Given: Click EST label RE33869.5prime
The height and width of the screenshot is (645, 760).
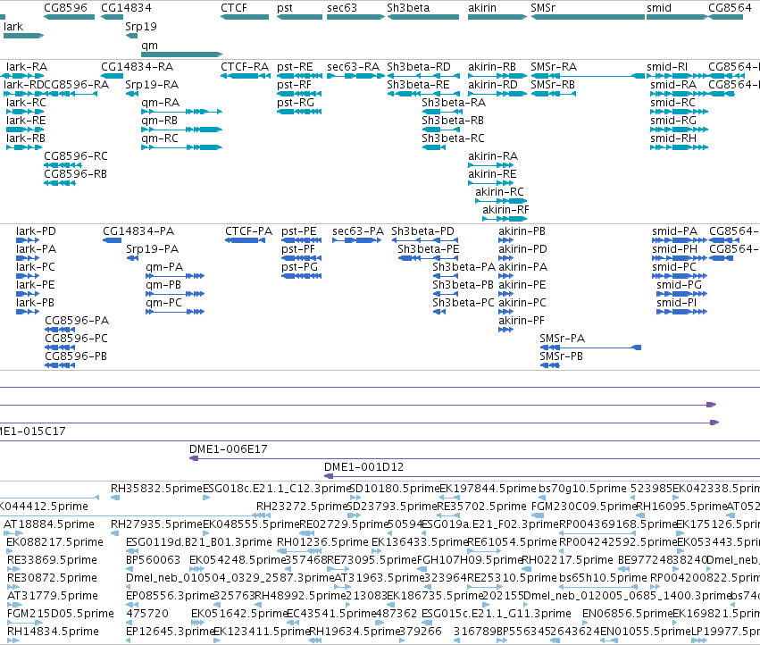Looking at the screenshot, I should tap(52, 561).
